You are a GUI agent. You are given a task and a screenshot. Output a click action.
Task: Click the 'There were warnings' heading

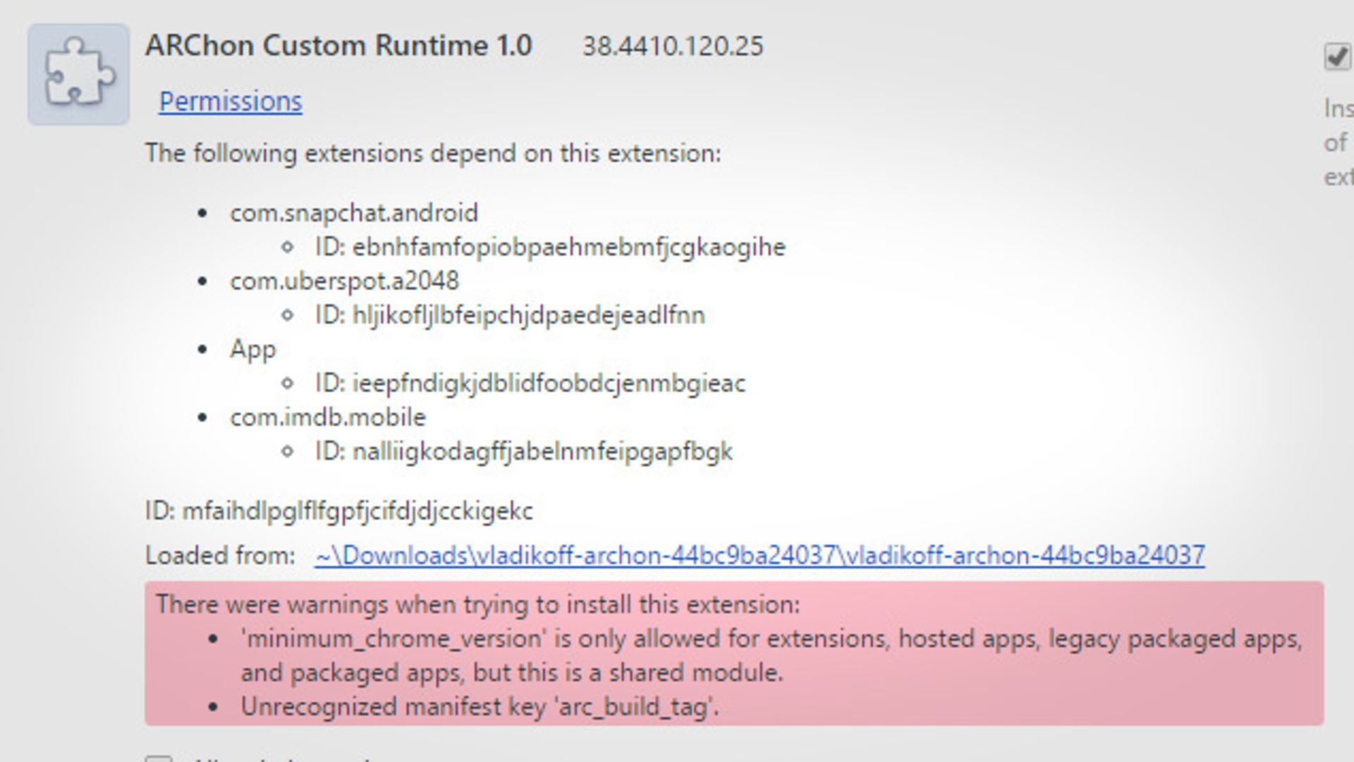(478, 605)
